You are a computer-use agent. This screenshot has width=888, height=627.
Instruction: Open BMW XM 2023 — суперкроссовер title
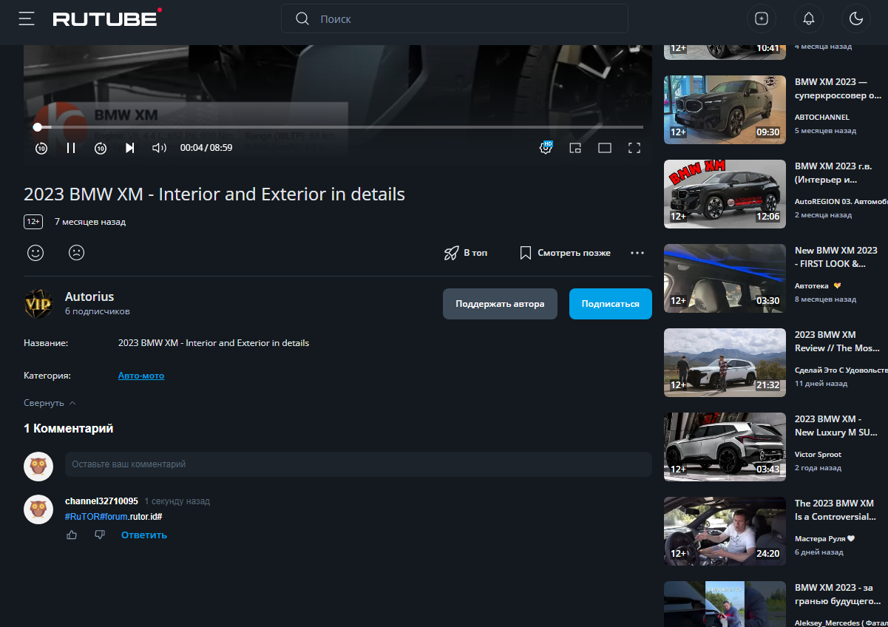pyautogui.click(x=838, y=89)
